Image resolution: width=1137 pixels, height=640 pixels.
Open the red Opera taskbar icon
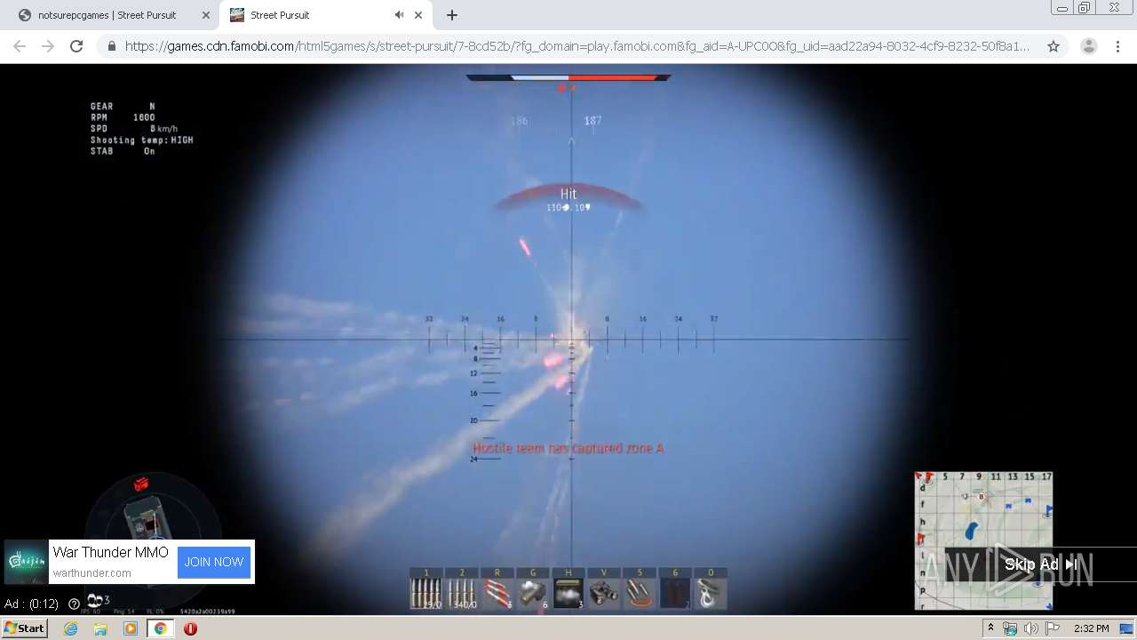click(x=190, y=628)
